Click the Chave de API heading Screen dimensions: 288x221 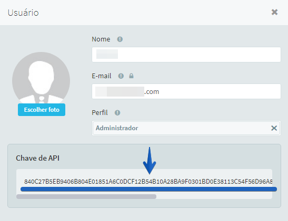click(38, 158)
